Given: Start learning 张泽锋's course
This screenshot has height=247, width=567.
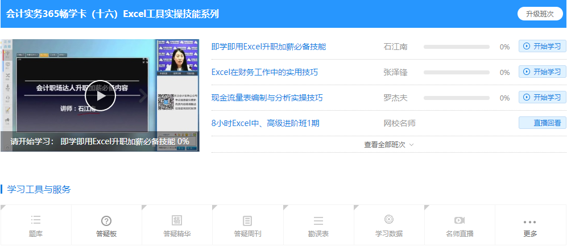Looking at the screenshot, I should (543, 72).
